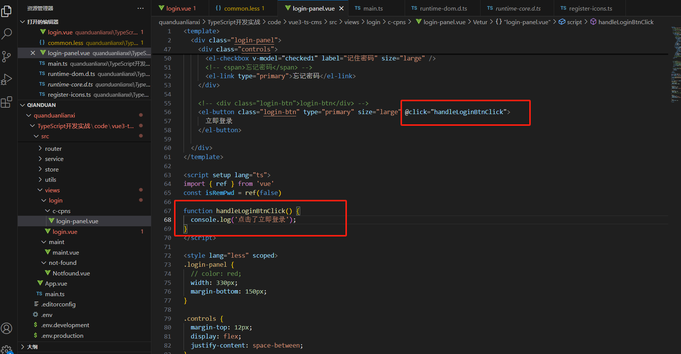The image size is (681, 354).
Task: Open the .editorconfig file
Action: pyautogui.click(x=85, y=304)
